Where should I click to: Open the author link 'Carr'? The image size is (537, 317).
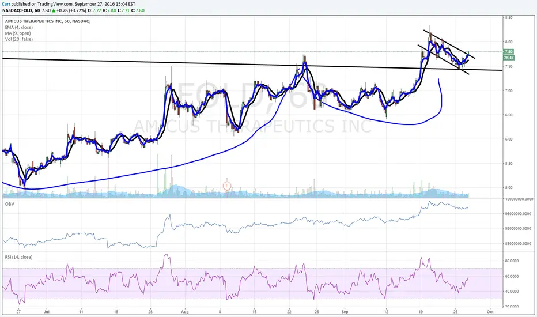(x=6, y=4)
